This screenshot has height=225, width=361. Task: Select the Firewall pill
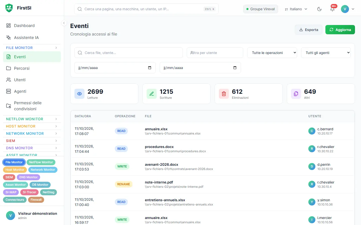[36, 200]
